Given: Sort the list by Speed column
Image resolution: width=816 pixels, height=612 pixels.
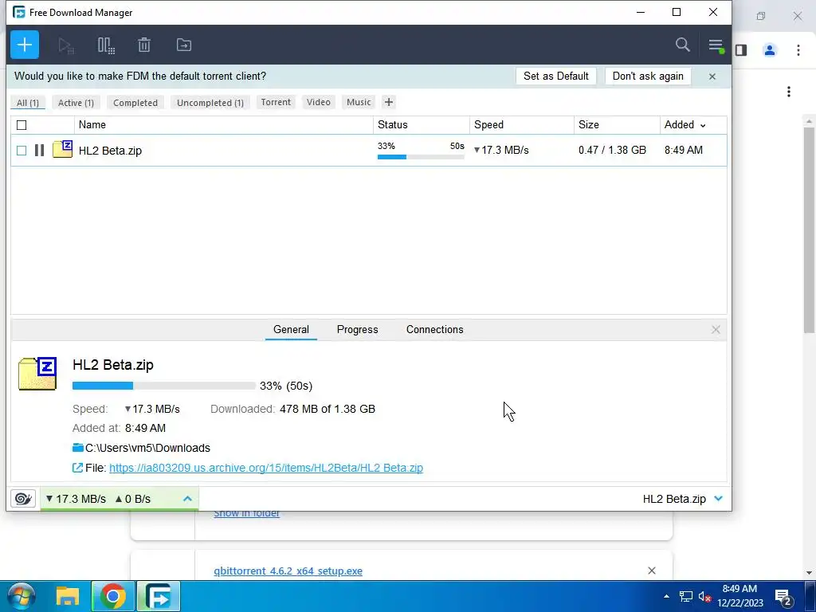Looking at the screenshot, I should (x=522, y=125).
